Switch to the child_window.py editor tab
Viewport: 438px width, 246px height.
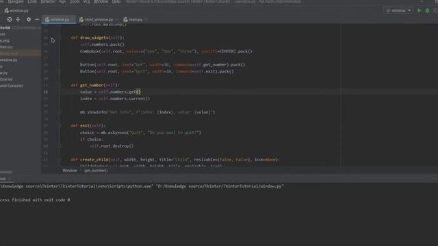click(x=98, y=20)
